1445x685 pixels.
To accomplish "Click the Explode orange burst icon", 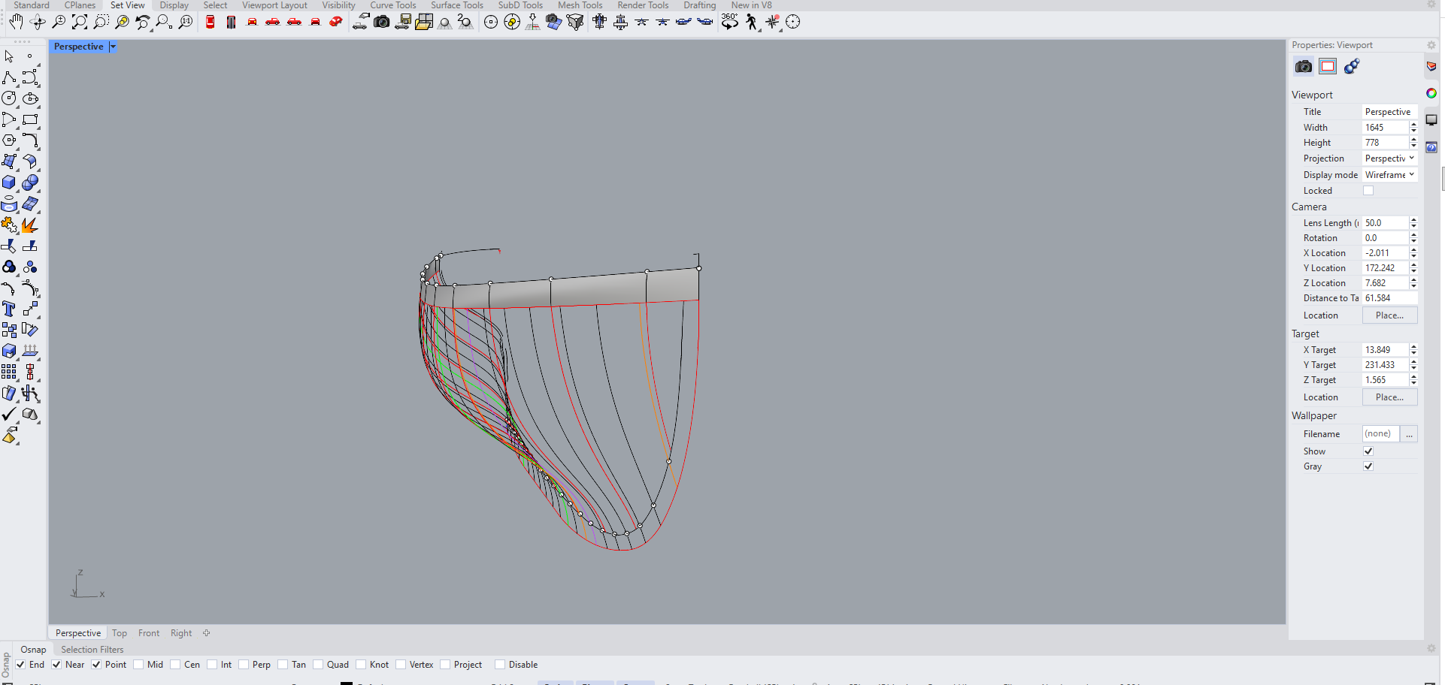I will (30, 225).
